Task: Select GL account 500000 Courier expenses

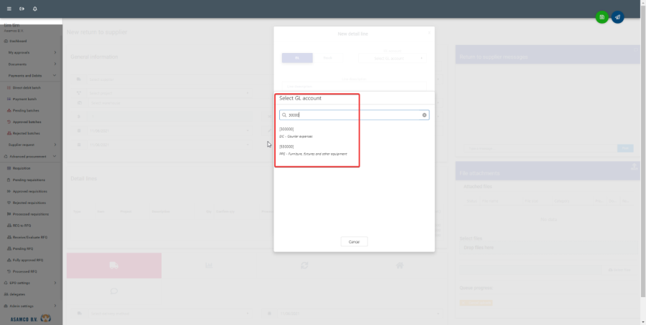Action: click(296, 132)
